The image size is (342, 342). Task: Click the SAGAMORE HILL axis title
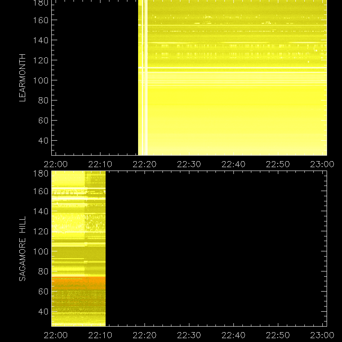point(23,248)
